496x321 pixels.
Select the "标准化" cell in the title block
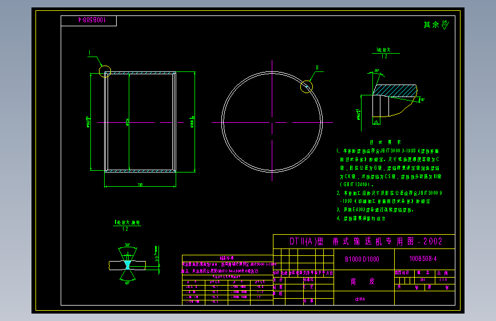tap(308, 280)
